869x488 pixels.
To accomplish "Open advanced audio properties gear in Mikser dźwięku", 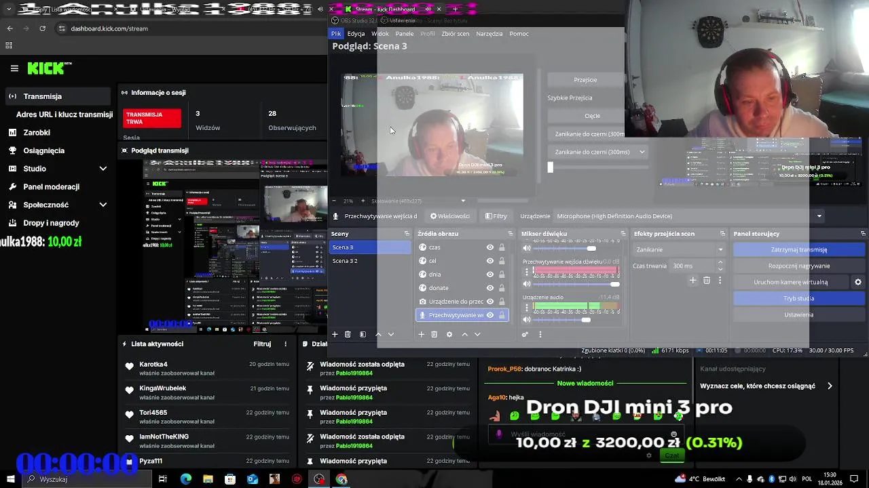I will click(525, 334).
